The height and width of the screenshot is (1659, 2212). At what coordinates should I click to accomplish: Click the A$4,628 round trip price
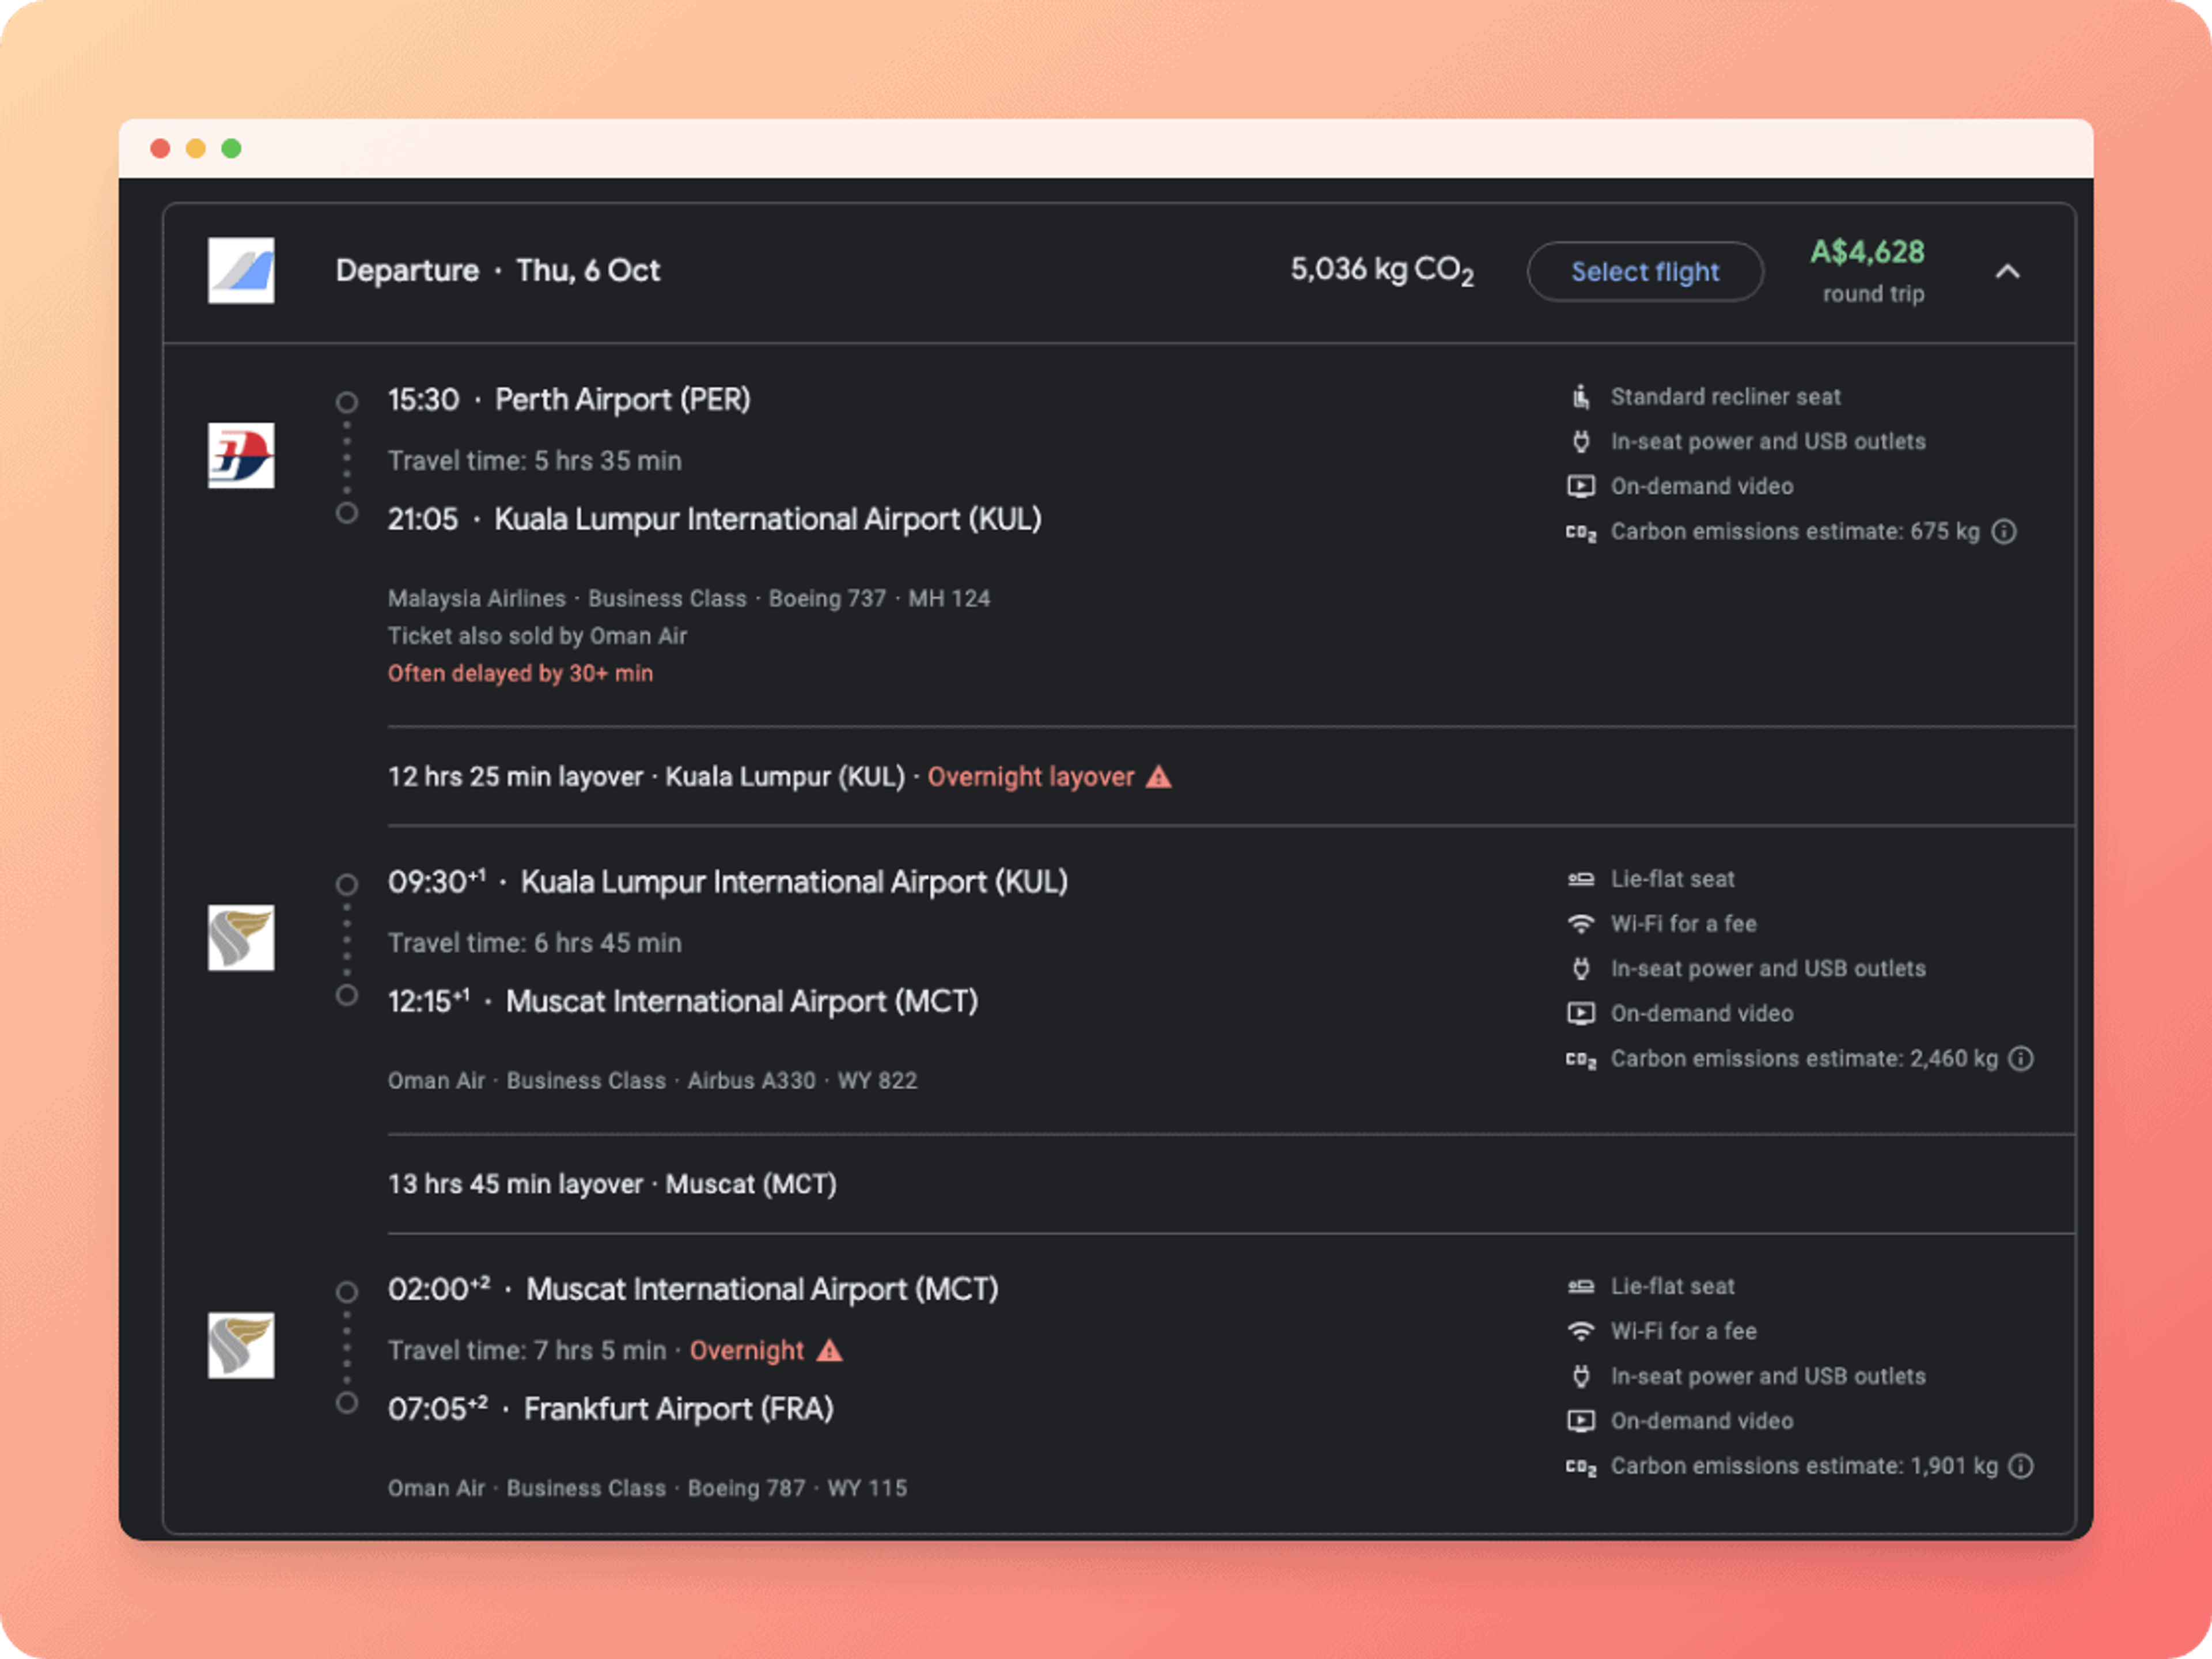[1866, 252]
